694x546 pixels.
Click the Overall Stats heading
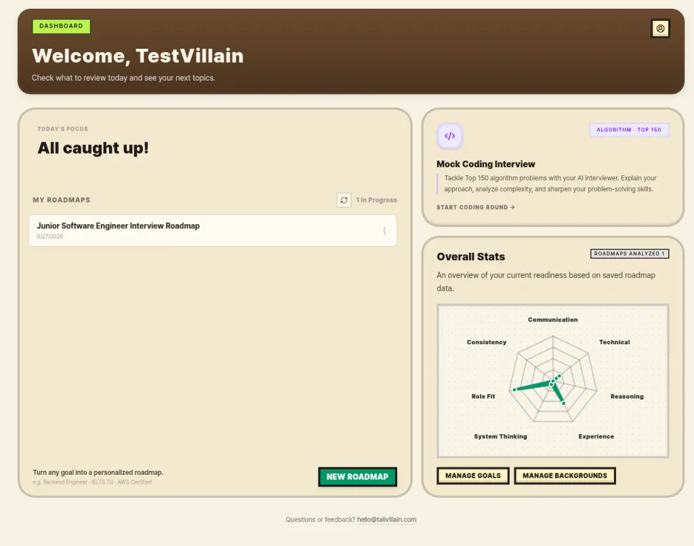click(470, 257)
